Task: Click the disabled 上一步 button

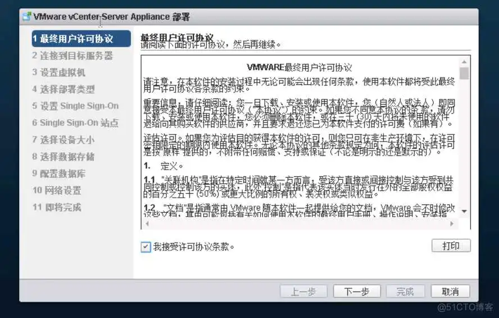Action: (303, 291)
